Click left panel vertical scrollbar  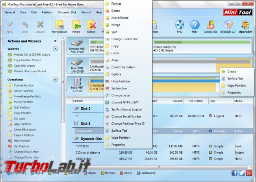point(63,81)
